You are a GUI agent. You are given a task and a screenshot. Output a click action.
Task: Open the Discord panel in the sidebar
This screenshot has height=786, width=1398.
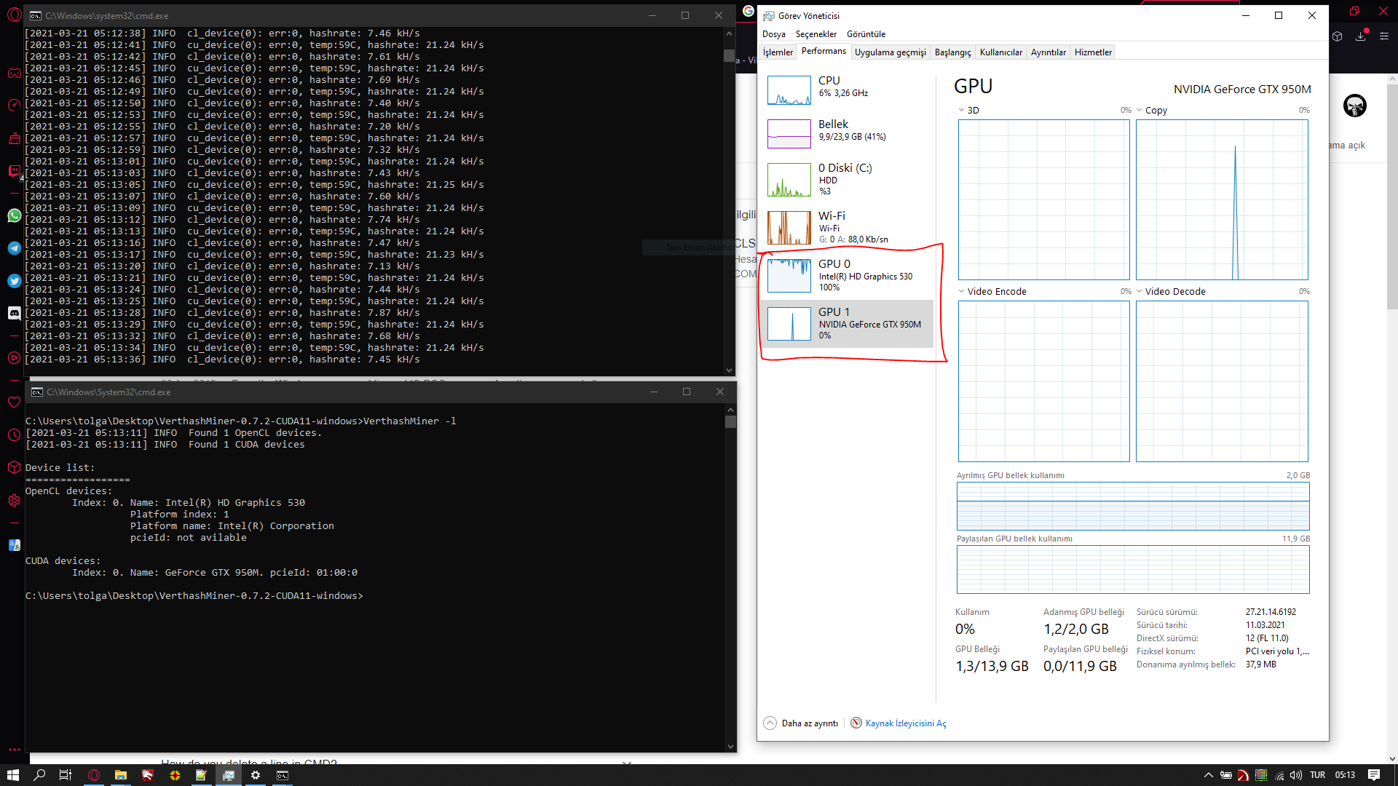click(x=14, y=313)
